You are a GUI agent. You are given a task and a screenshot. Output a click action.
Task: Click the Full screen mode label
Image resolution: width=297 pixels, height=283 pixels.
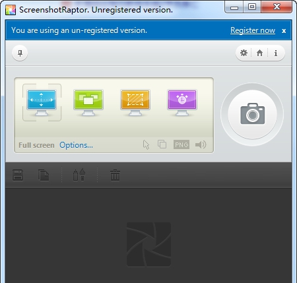(x=36, y=145)
